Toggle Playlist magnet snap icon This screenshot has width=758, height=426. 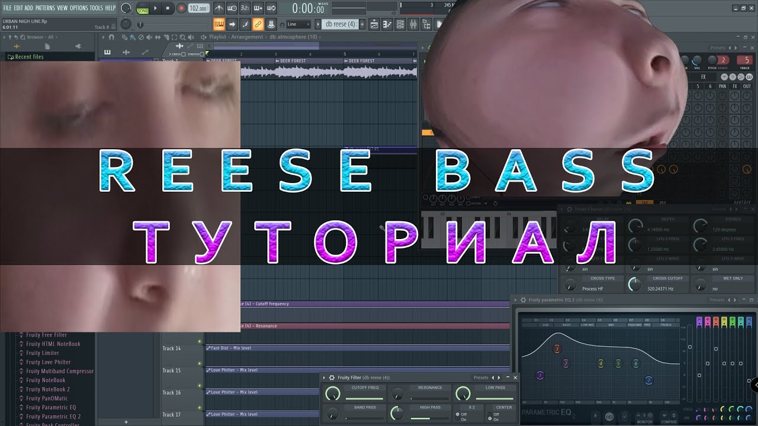[x=111, y=37]
